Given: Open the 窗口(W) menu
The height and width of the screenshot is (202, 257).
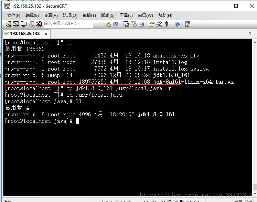Looking at the screenshot, I should point(146,15).
